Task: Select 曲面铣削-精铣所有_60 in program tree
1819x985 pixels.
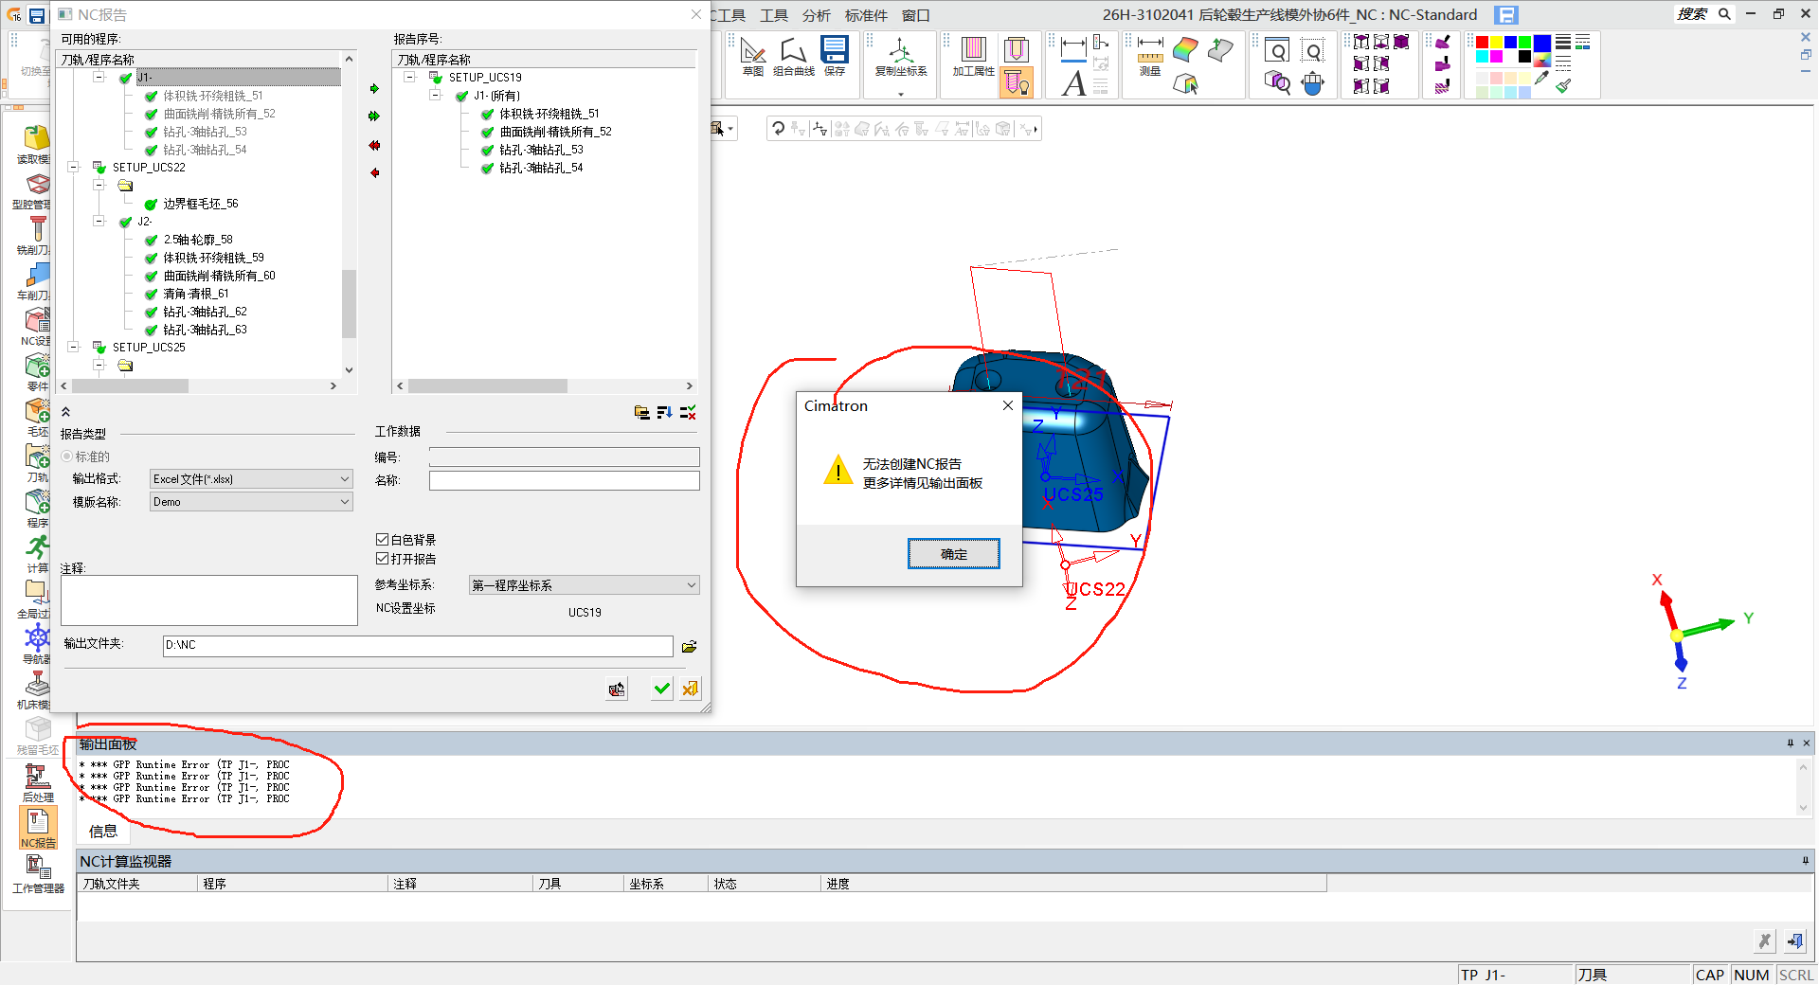Action: 219,276
